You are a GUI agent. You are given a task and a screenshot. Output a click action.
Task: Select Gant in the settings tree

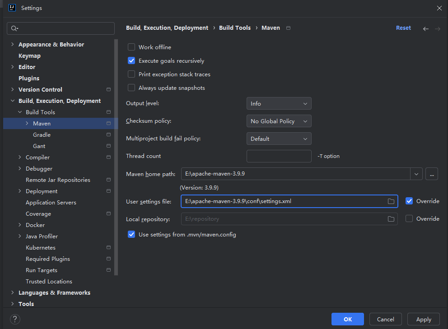coord(39,146)
